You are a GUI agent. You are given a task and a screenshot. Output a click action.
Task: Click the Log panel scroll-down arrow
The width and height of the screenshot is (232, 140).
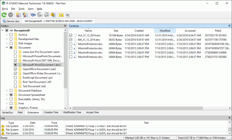(230, 133)
